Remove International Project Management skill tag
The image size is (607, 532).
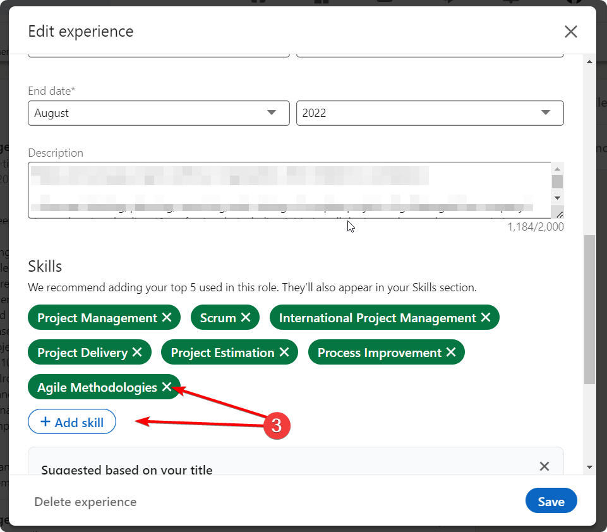tap(485, 318)
